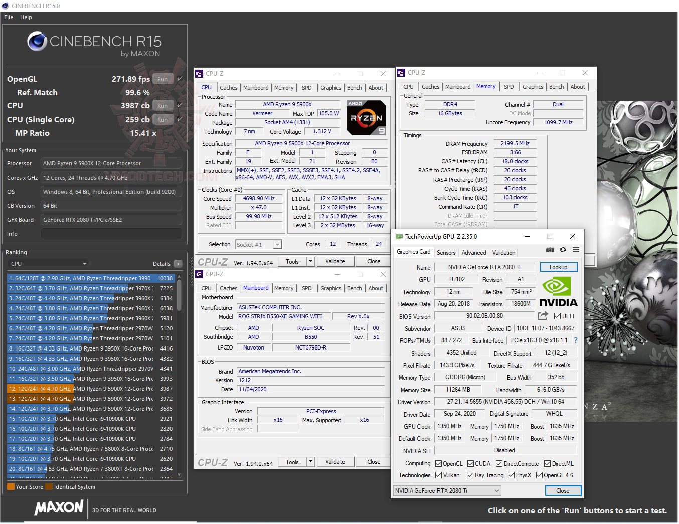Uncheck the CUDA computing checkbox
The height and width of the screenshot is (524, 679).
[471, 463]
